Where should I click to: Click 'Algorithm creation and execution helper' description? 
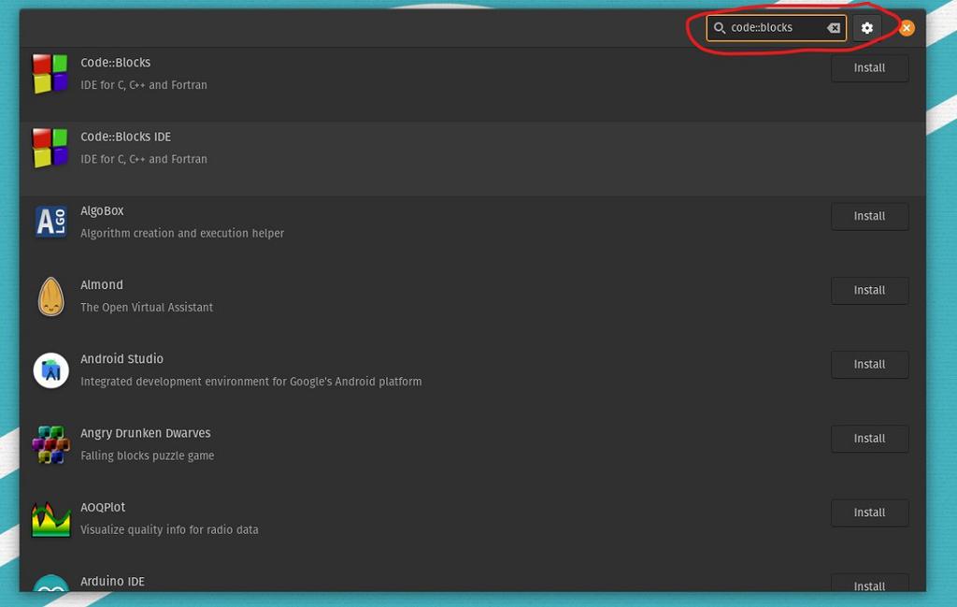click(x=182, y=233)
